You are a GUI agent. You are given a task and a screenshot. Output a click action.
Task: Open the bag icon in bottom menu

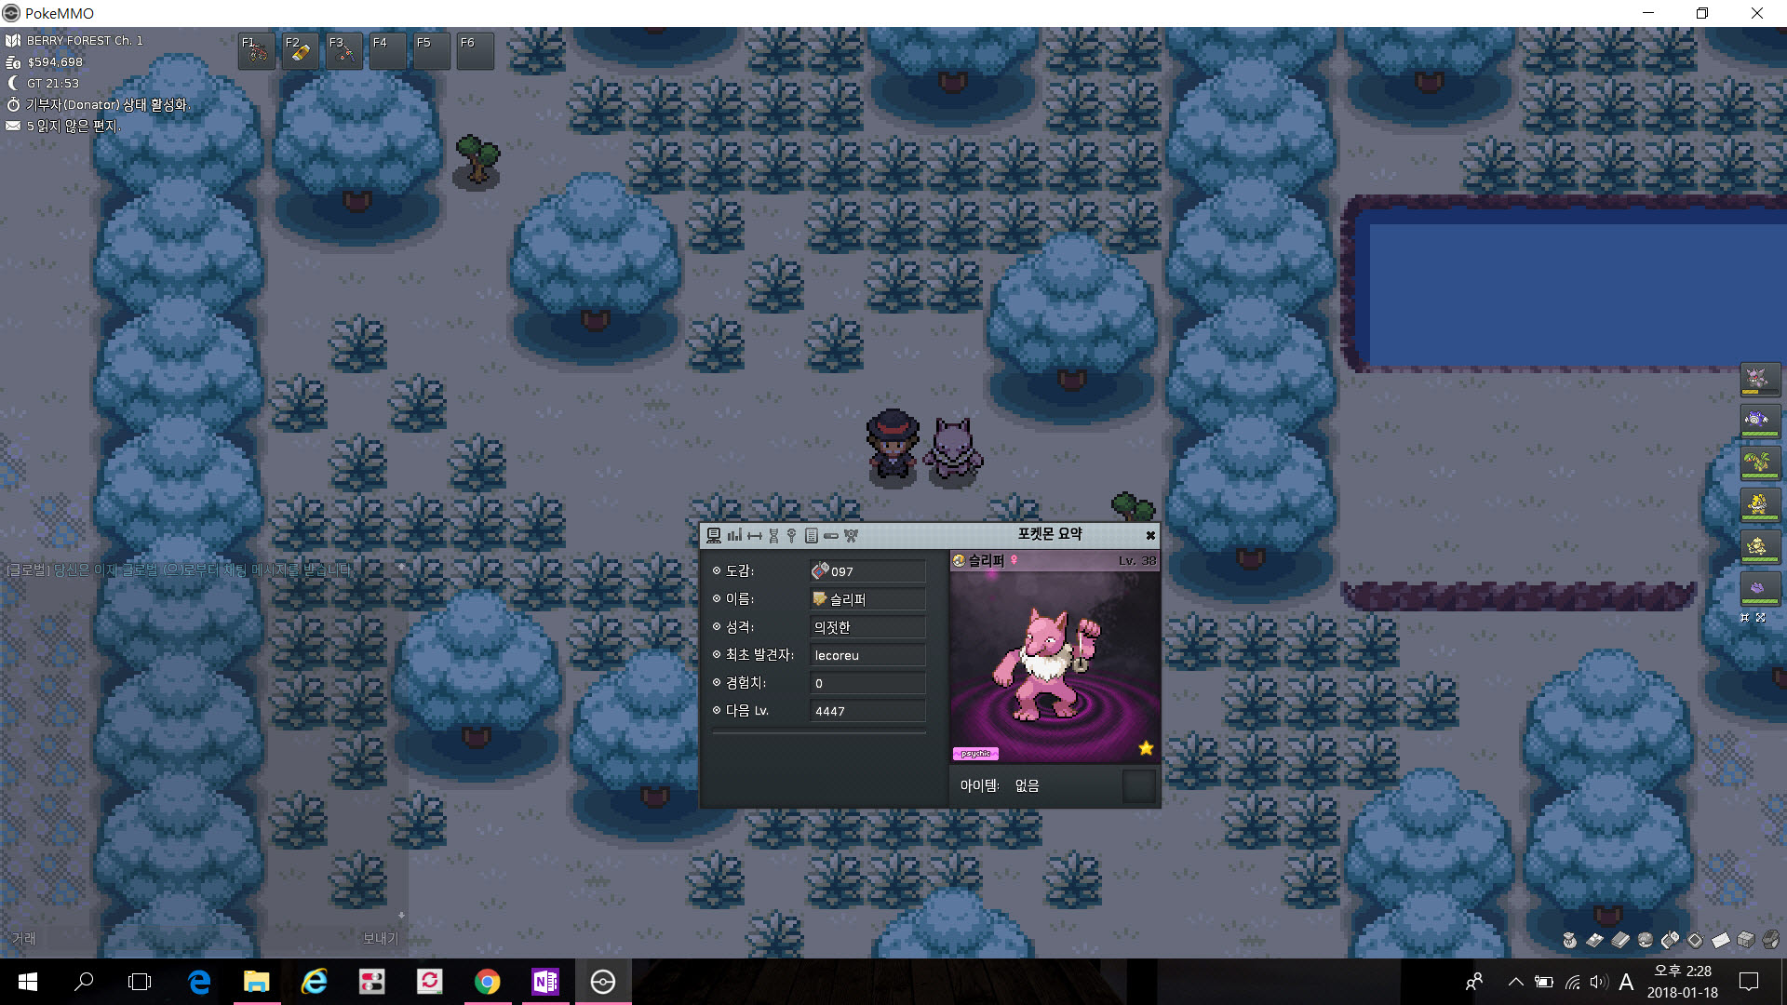tap(1570, 940)
